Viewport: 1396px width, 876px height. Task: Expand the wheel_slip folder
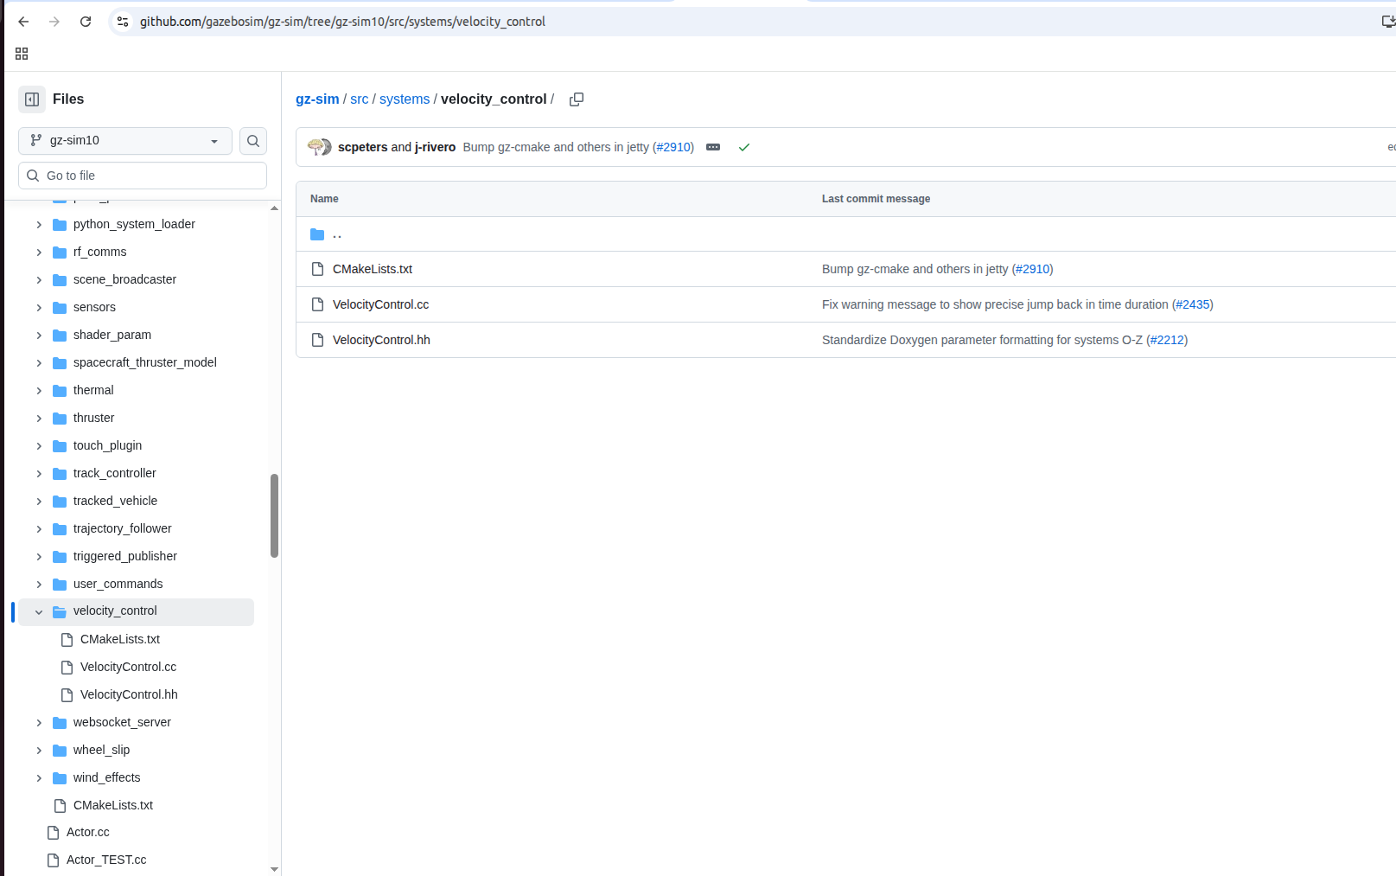click(x=38, y=750)
